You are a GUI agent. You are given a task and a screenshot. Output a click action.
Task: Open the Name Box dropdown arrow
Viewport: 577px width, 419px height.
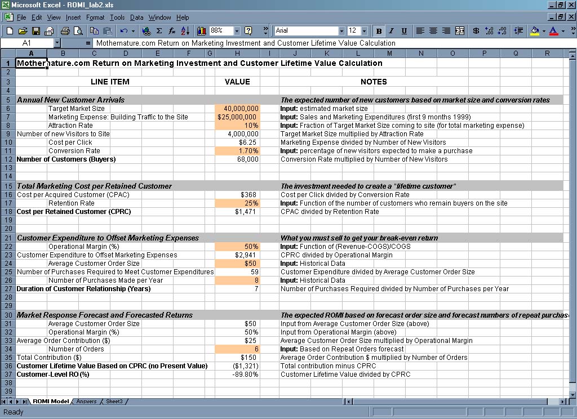[57, 43]
